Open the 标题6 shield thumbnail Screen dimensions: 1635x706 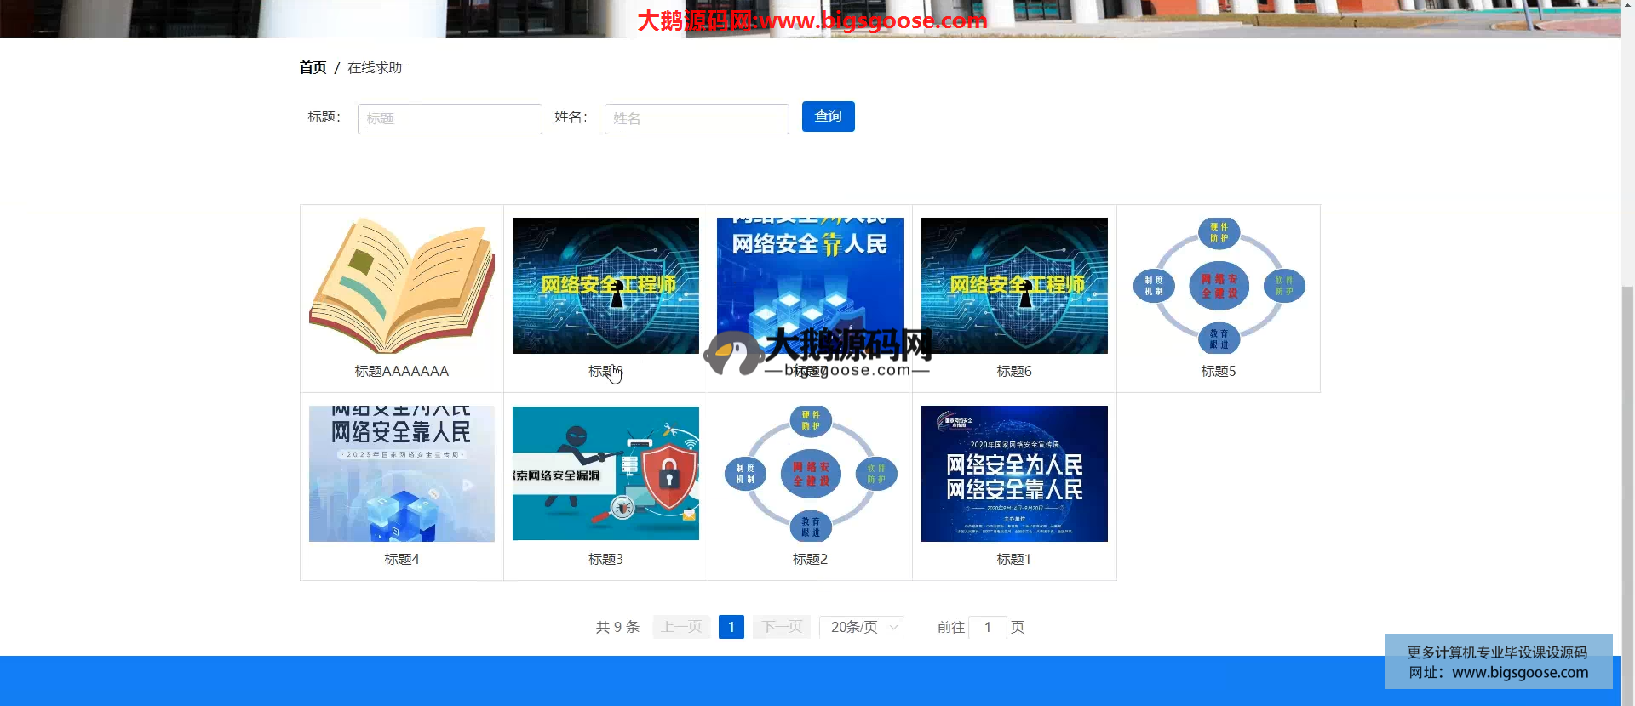click(x=1013, y=285)
